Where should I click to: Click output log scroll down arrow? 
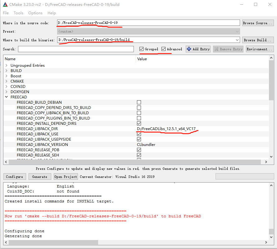(271, 237)
